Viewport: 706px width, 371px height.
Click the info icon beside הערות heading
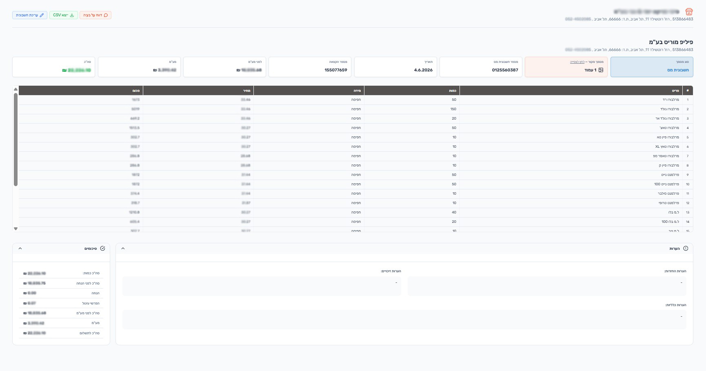click(x=686, y=249)
